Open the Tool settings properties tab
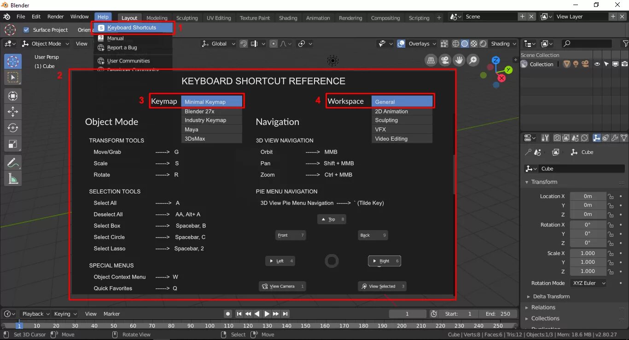 click(545, 138)
